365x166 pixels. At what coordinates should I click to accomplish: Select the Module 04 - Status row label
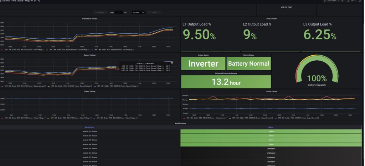[90, 144]
